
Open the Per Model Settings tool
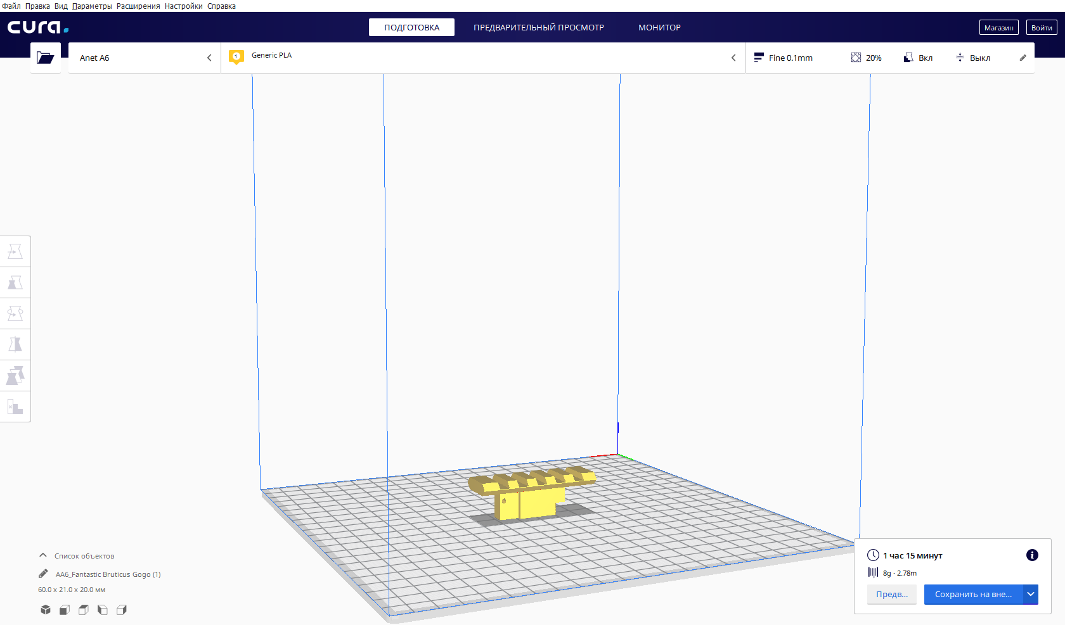(15, 376)
